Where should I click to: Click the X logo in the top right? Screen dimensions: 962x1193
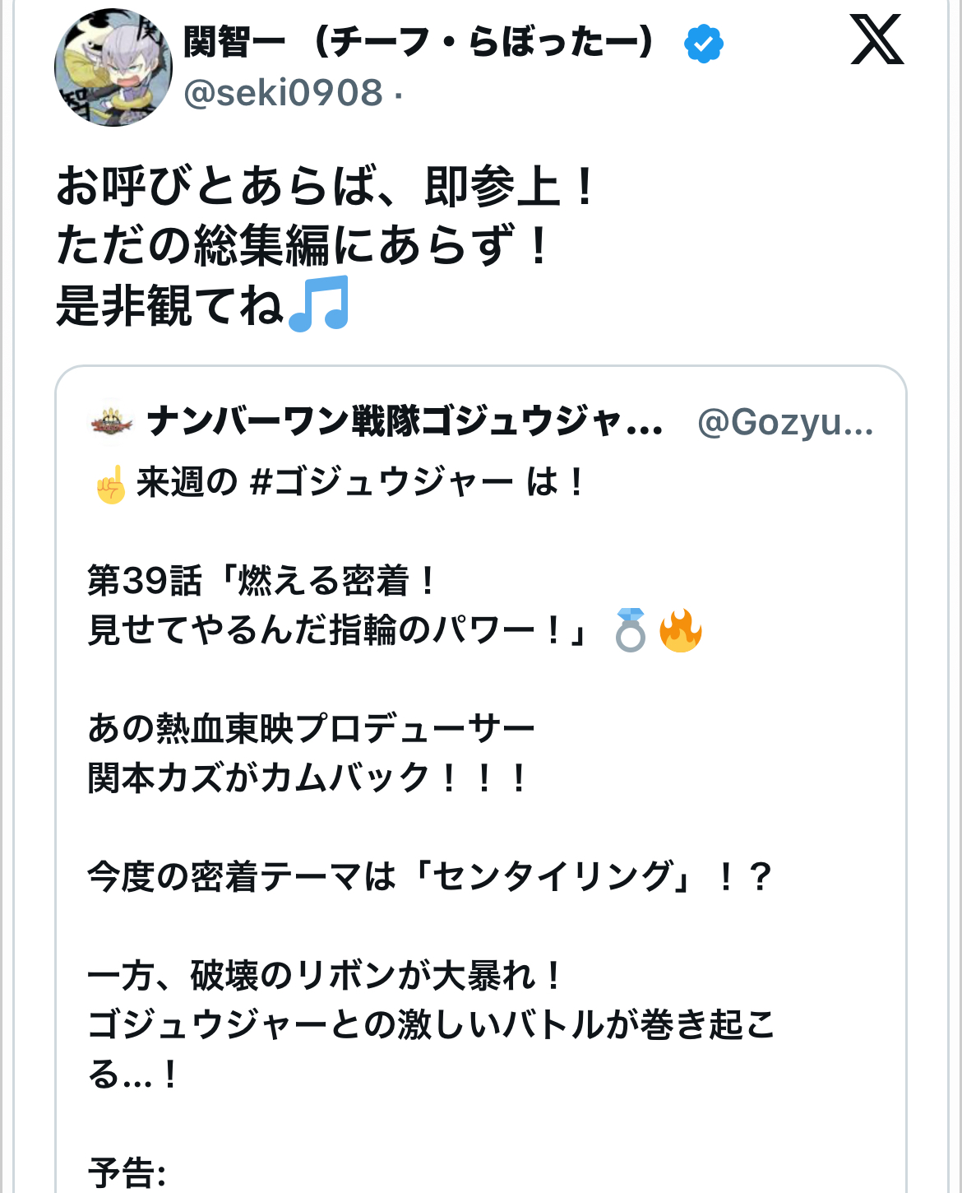[876, 40]
